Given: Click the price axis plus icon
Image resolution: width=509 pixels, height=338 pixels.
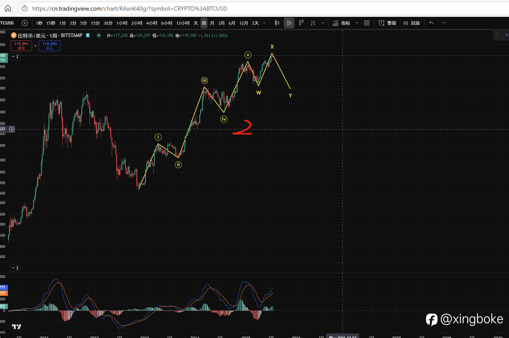Looking at the screenshot, I should point(12,129).
